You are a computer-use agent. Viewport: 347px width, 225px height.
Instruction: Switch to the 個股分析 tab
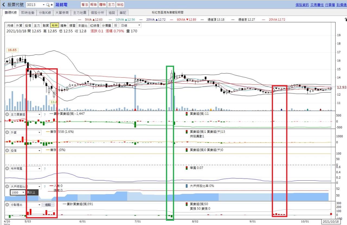97,12
